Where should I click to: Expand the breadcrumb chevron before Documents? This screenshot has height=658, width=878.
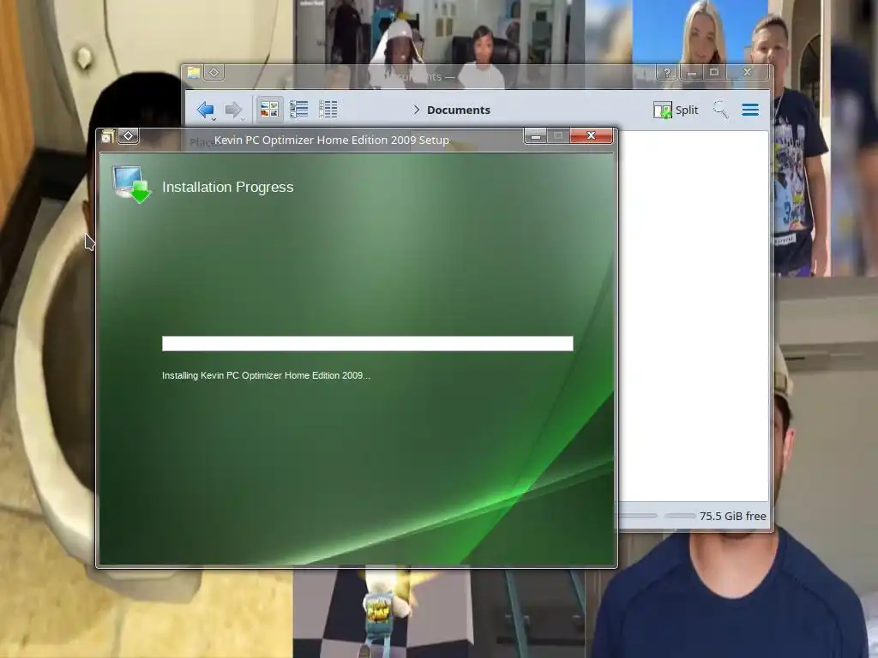416,110
